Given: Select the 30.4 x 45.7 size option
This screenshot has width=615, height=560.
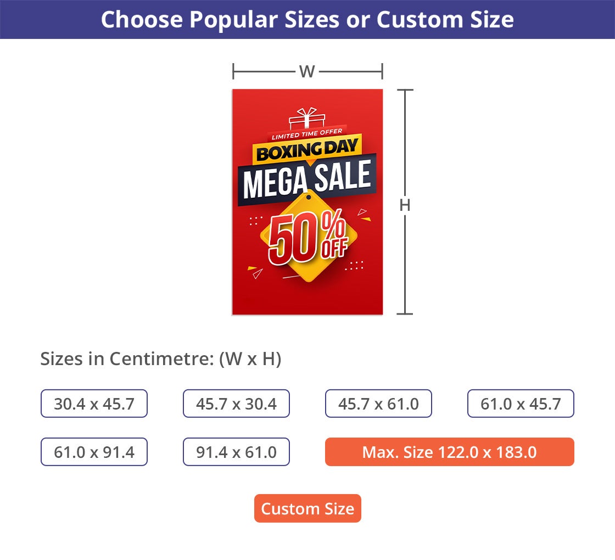Looking at the screenshot, I should pos(94,404).
